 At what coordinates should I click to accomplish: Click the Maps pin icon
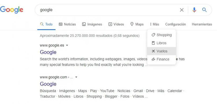point(132,24)
